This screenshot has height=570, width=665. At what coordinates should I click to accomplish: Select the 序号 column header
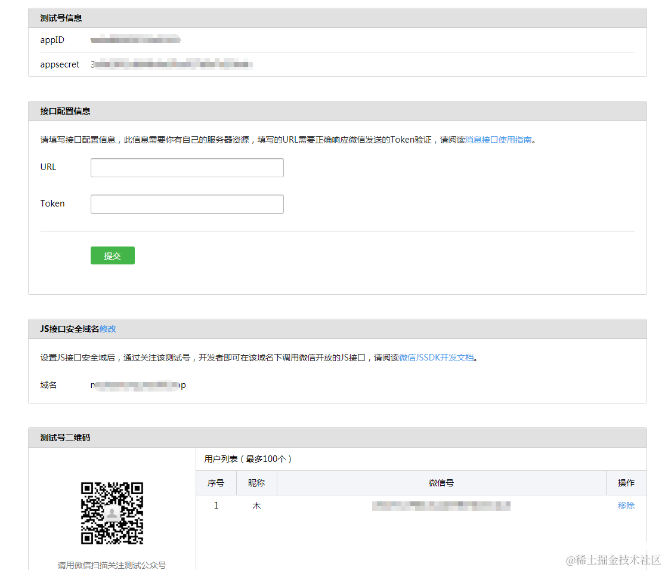[x=216, y=483]
